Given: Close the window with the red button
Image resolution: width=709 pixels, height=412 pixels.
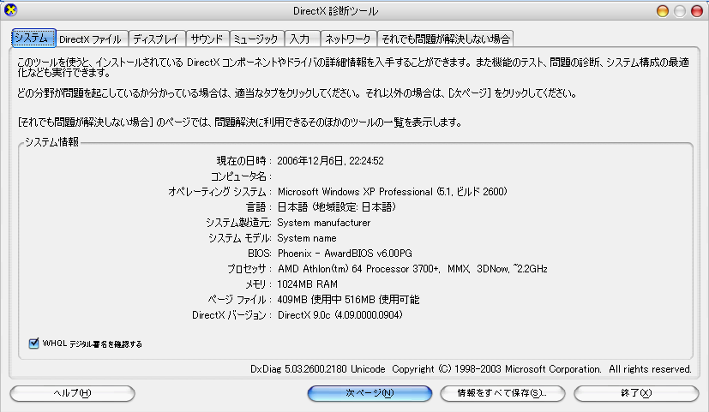Looking at the screenshot, I should (697, 11).
